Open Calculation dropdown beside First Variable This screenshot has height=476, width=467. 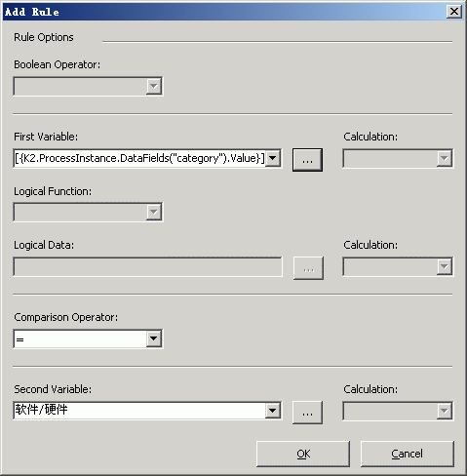coord(444,158)
